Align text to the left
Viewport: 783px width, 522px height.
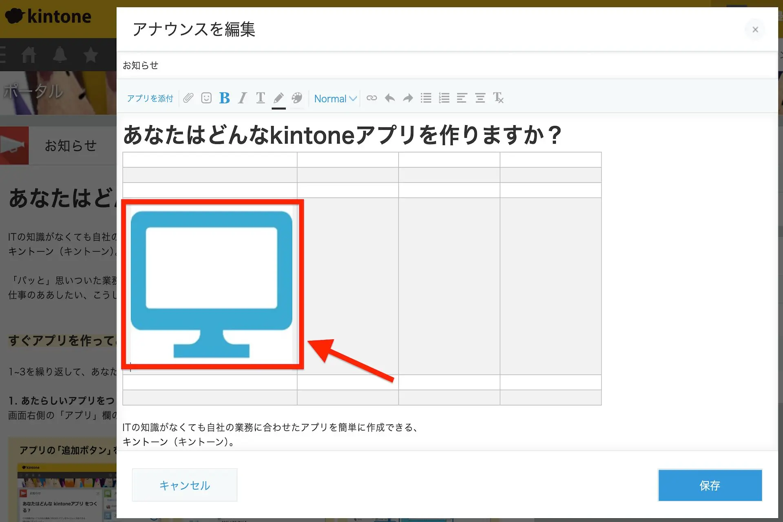tap(462, 98)
